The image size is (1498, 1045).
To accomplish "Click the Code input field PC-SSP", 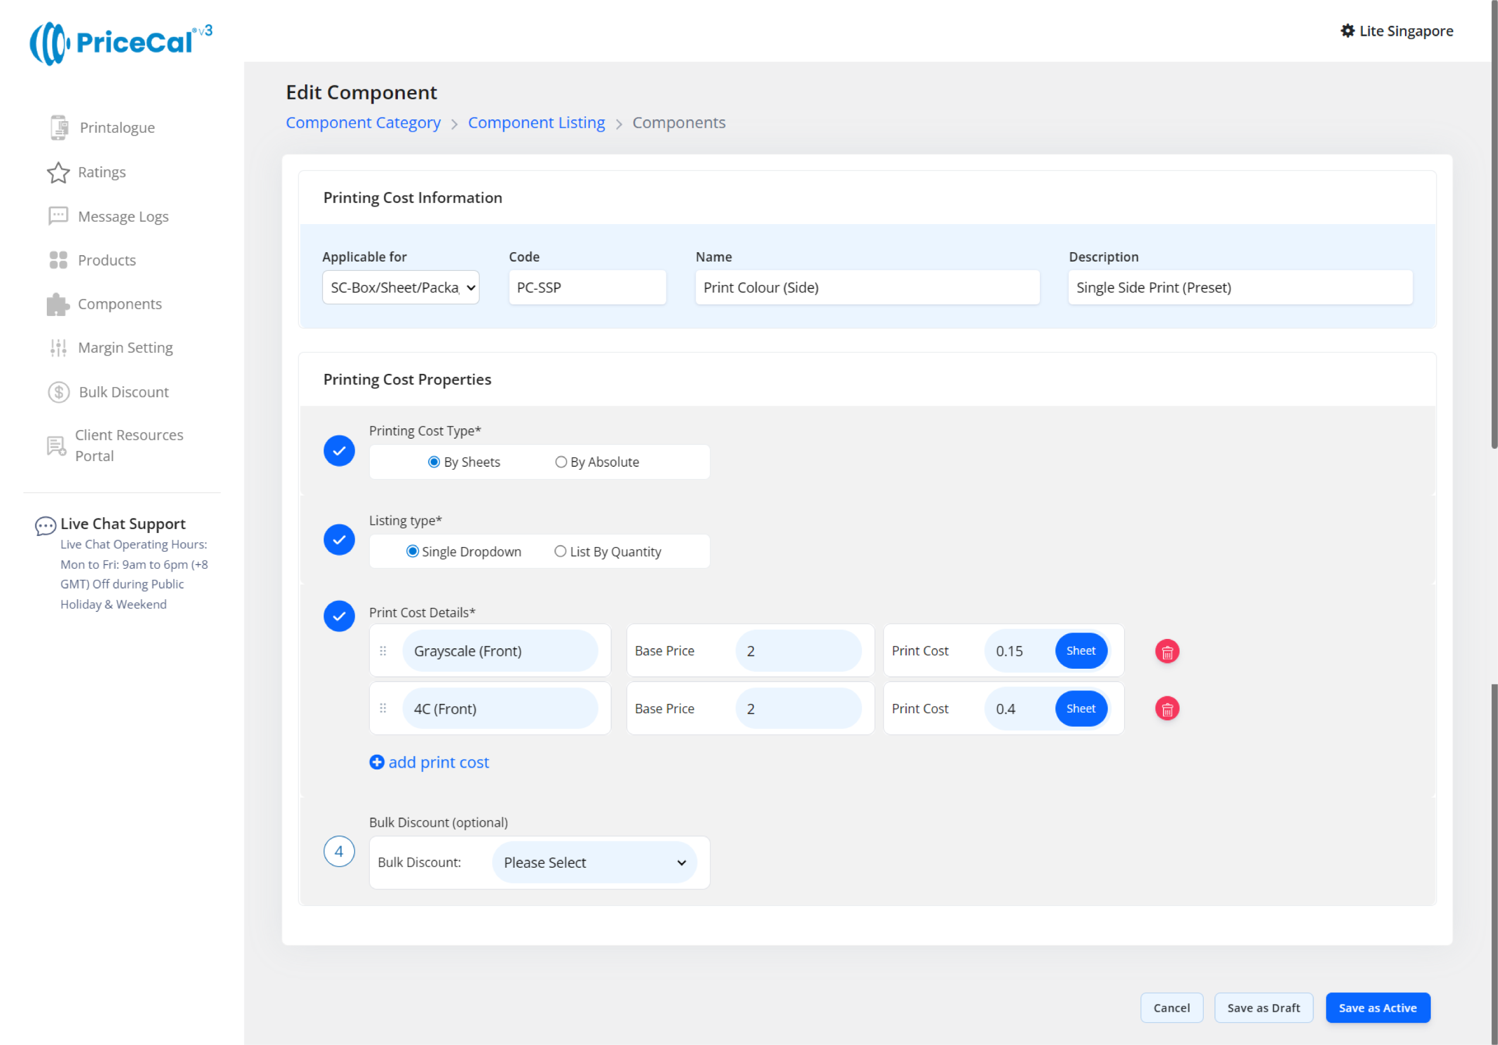I will [586, 288].
